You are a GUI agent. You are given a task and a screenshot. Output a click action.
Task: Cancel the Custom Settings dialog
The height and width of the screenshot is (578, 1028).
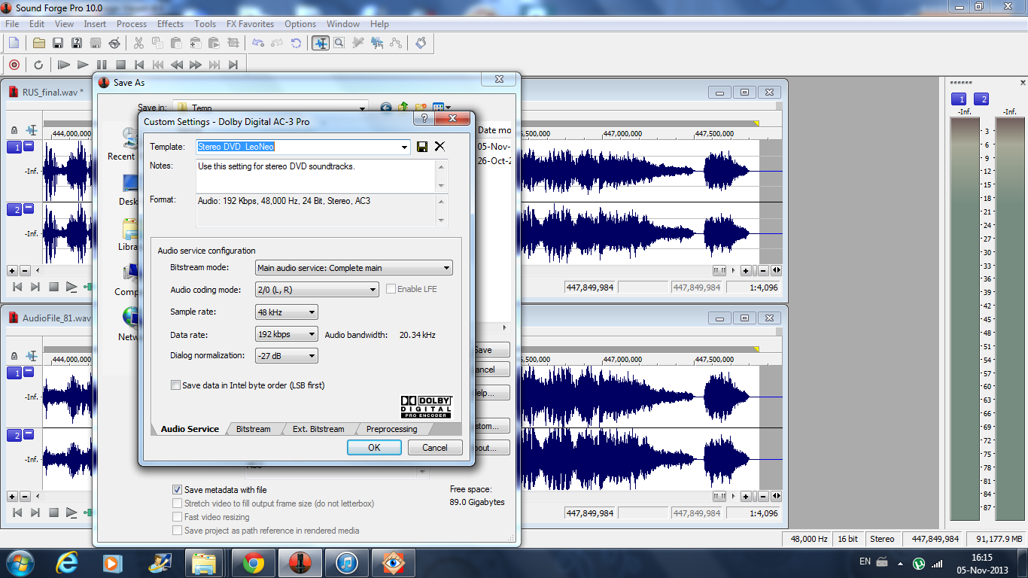(434, 447)
